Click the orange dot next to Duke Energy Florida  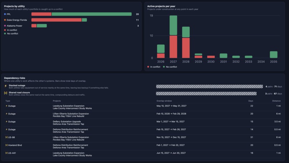[x=5, y=20]
